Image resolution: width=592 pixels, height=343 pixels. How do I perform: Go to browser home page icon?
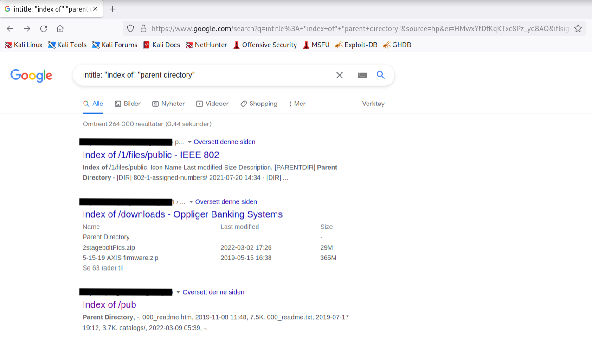[60, 29]
